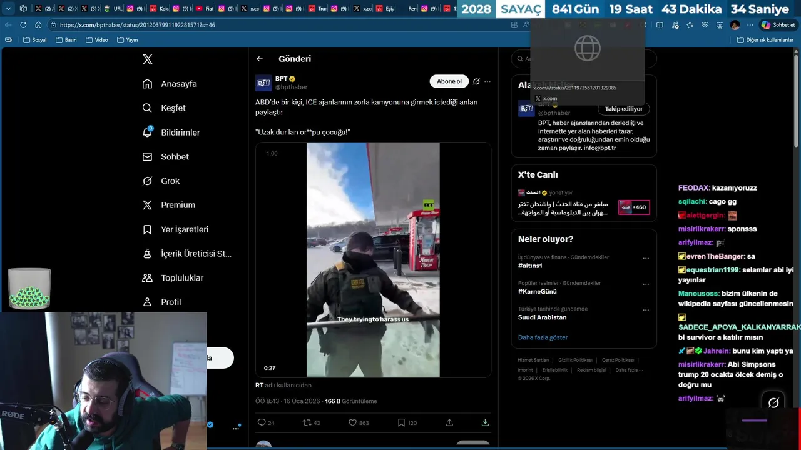Viewport: 801px width, 450px height.
Task: Expand the Daha fazla footer menu
Action: pyautogui.click(x=629, y=370)
